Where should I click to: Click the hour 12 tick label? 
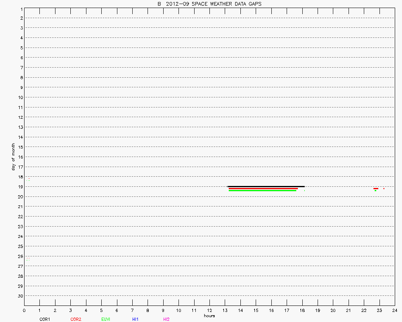pos(209,310)
